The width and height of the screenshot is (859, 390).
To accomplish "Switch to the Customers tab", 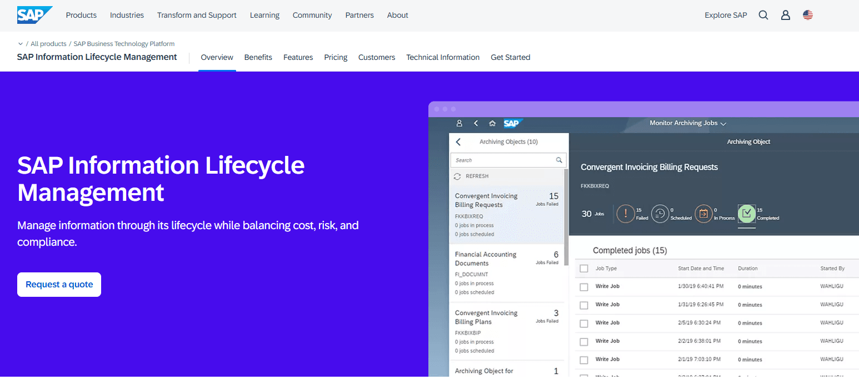I will (377, 57).
